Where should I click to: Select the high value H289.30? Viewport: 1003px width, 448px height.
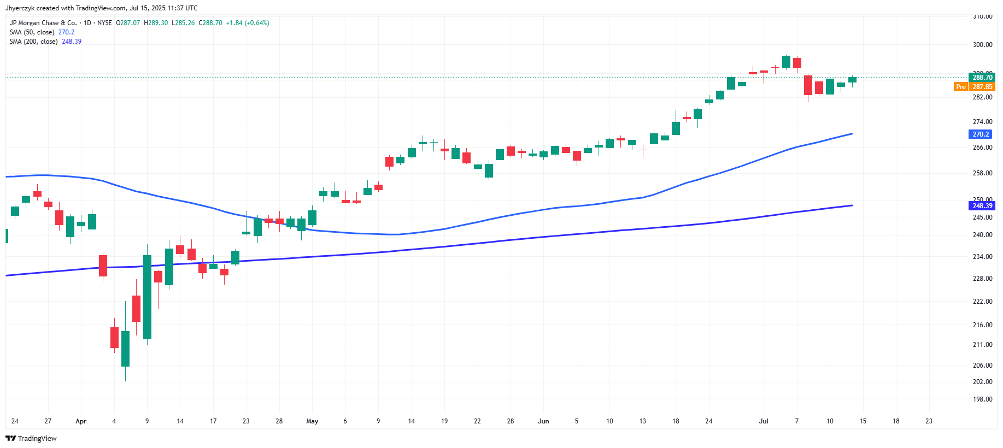click(156, 23)
